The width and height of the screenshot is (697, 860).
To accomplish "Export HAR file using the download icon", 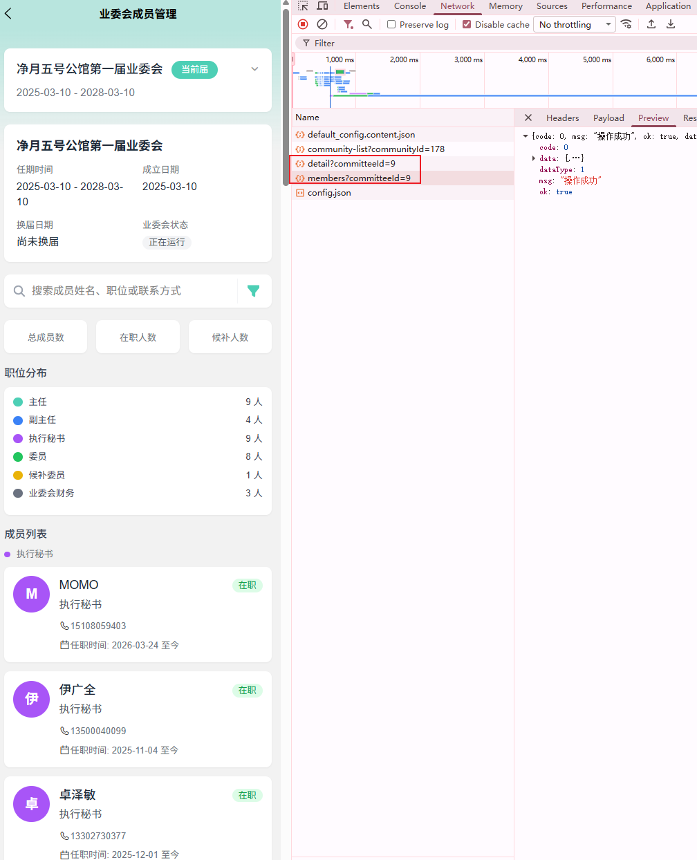I will (670, 24).
